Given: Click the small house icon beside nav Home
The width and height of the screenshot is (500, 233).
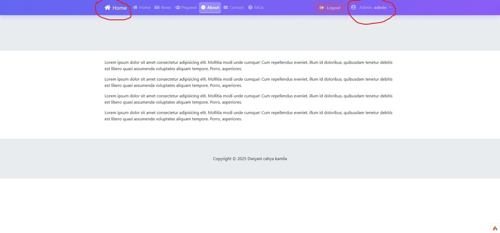Looking at the screenshot, I should pos(135,7).
